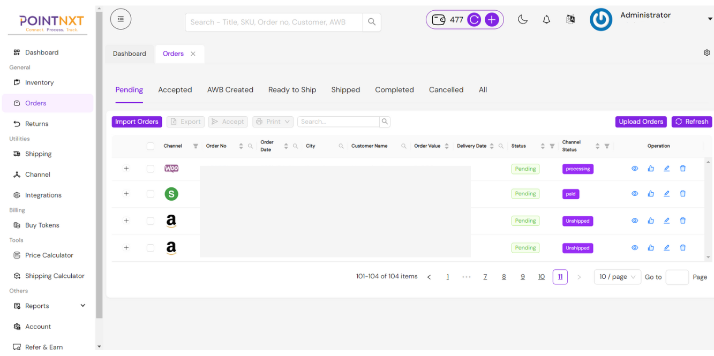Screen dimensions: 714x356
Task: Open notifications via the bell icon
Action: (546, 20)
